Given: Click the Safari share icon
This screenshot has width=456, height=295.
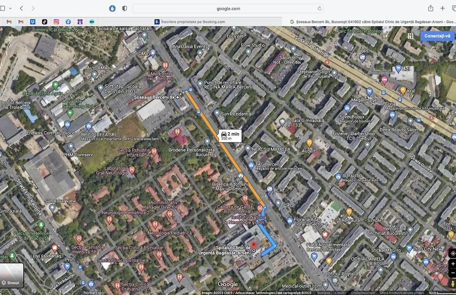Looking at the screenshot, I should [x=430, y=8].
